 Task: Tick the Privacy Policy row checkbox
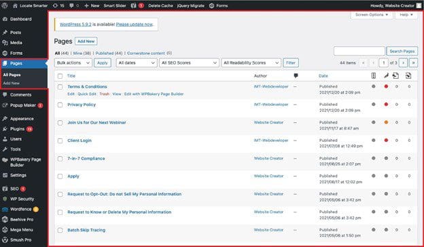60,104
